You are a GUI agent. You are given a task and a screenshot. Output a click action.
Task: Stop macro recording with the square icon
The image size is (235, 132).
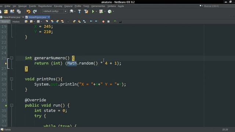(108, 22)
